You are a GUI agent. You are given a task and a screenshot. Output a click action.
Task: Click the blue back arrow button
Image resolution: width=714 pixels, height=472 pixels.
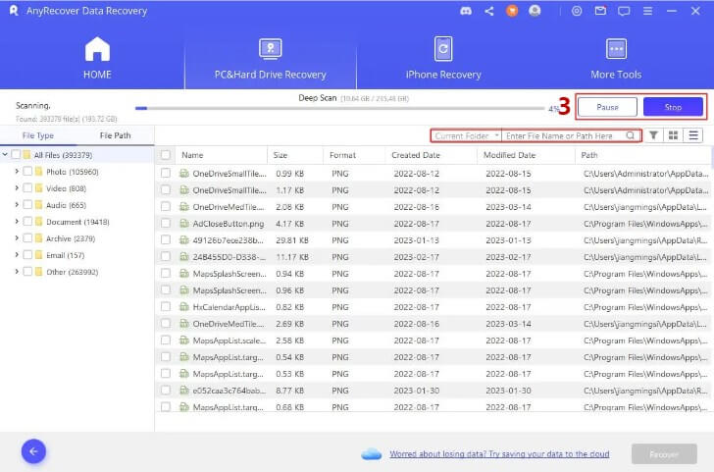click(x=33, y=451)
